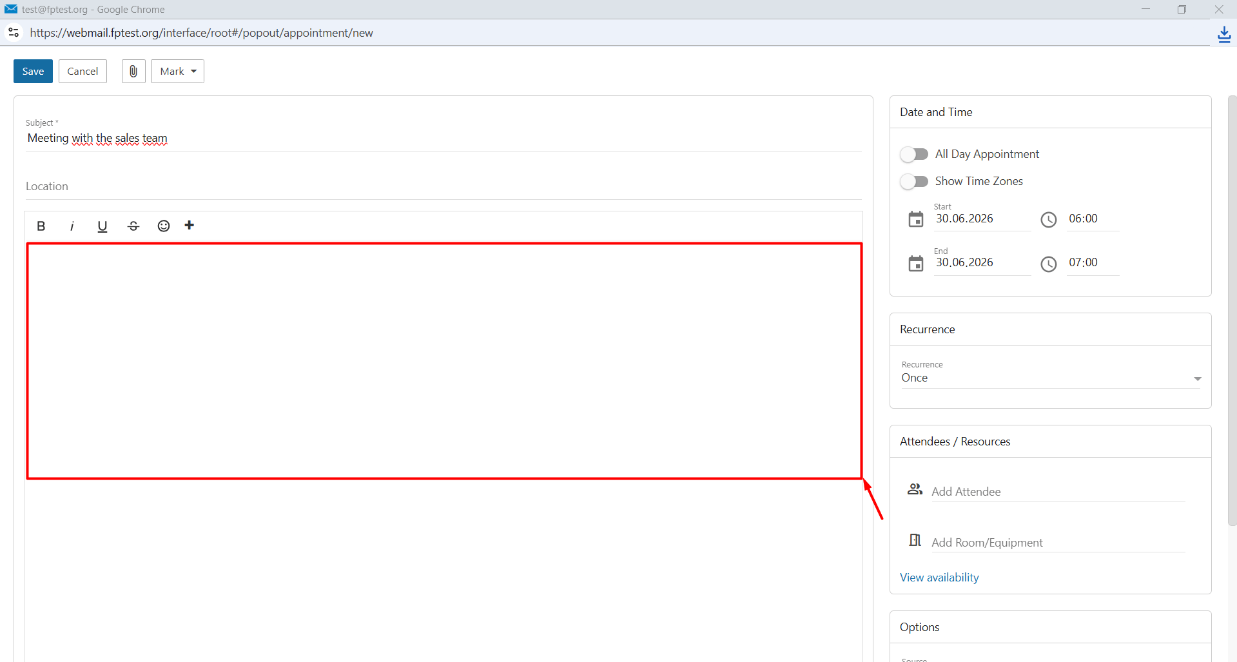Viewport: 1237px width, 662px height.
Task: Click the paperclip attachment icon
Action: click(x=133, y=71)
